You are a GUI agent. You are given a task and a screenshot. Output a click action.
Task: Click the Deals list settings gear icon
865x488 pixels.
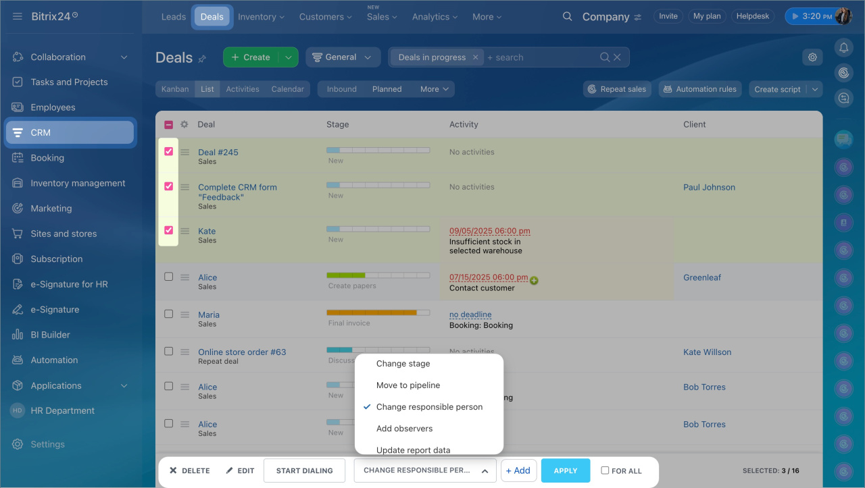[812, 57]
